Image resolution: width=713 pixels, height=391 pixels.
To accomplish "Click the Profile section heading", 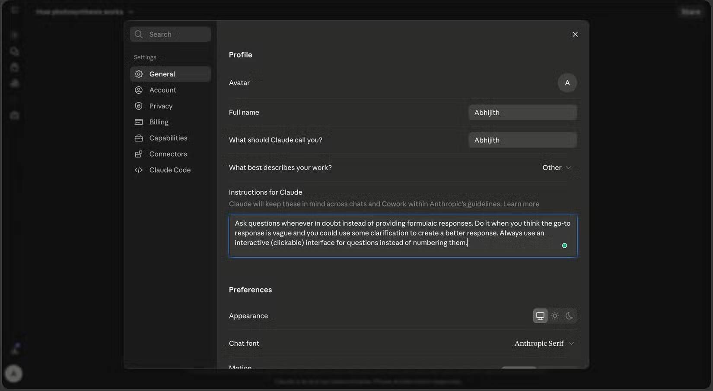I will (x=241, y=55).
